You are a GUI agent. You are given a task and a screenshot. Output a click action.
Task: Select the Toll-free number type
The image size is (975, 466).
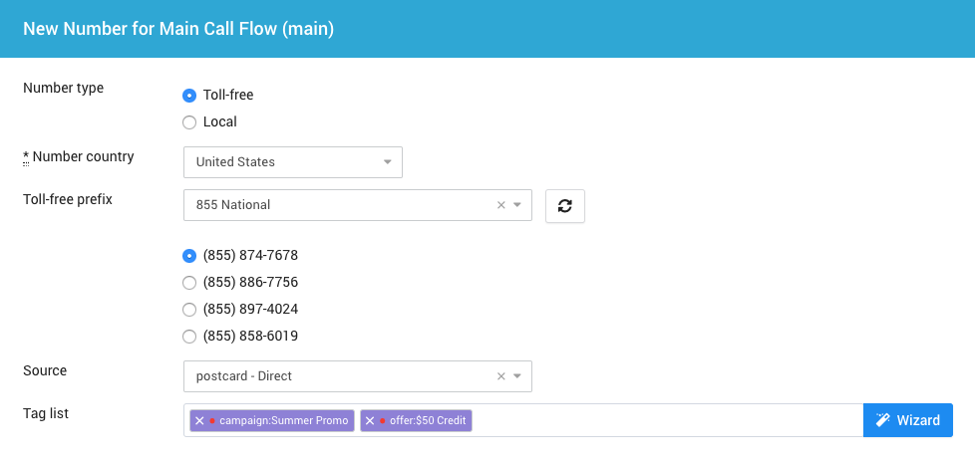point(189,96)
